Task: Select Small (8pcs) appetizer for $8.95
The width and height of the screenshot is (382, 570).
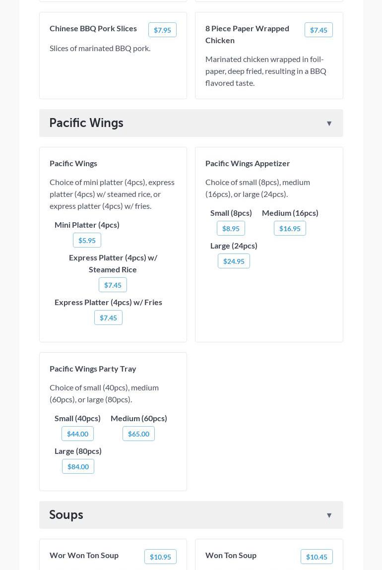Action: (x=231, y=229)
